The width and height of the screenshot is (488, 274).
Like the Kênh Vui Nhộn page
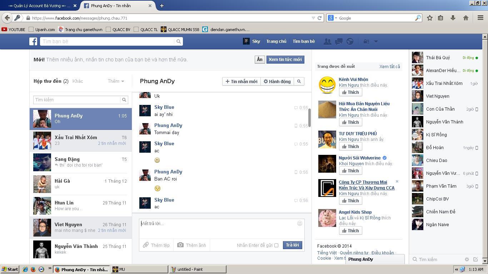(x=350, y=92)
